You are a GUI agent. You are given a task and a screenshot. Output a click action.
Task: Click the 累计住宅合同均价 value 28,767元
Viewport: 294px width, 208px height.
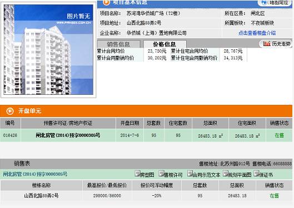click(233, 51)
